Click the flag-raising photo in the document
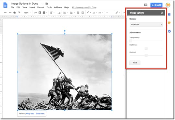Viewport: 175px width, 120px height. [x=65, y=72]
